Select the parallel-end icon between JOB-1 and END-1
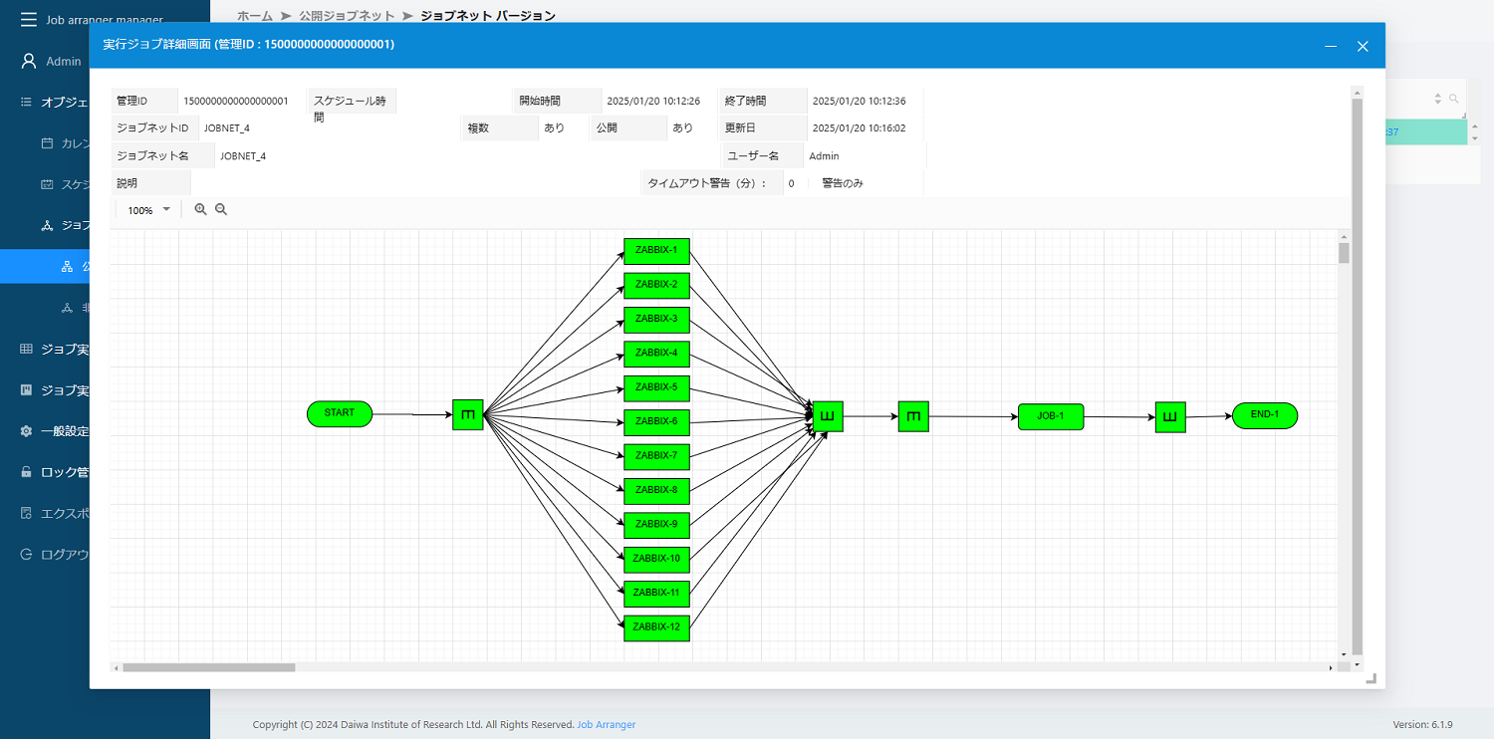The width and height of the screenshot is (1494, 739). (x=1170, y=417)
